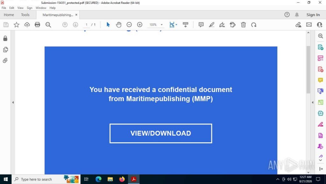Go to next page arrow
This screenshot has width=326, height=184.
pyautogui.click(x=75, y=25)
